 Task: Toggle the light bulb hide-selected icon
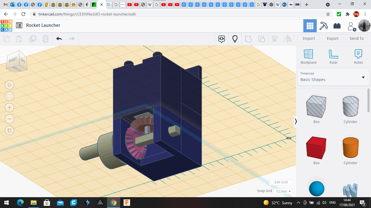[x=235, y=39]
